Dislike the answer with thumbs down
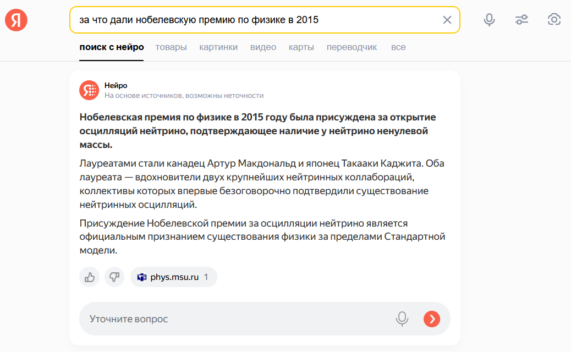Image resolution: width=571 pixels, height=352 pixels. pyautogui.click(x=114, y=277)
